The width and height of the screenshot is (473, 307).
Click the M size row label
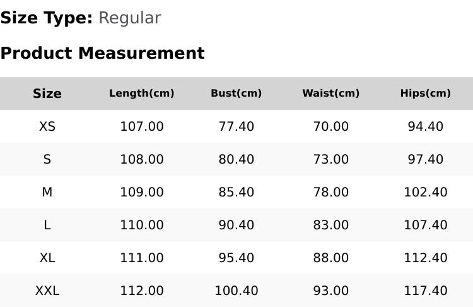tap(47, 192)
